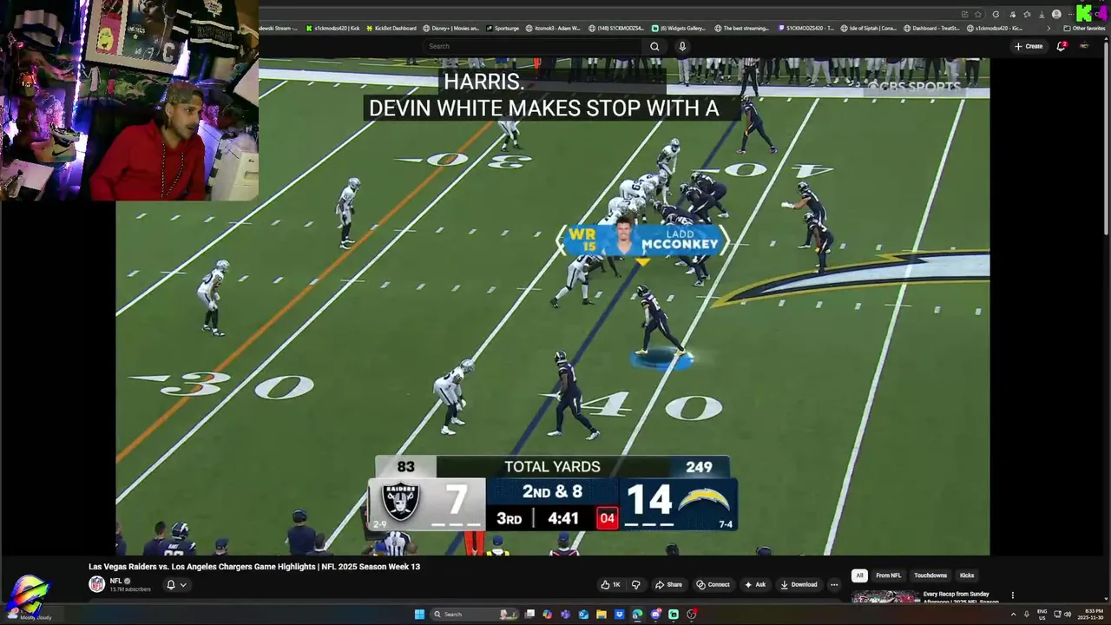
Task: Click the Ask button under the video
Action: pyautogui.click(x=755, y=585)
